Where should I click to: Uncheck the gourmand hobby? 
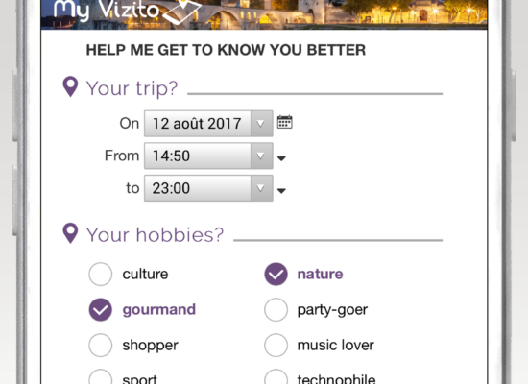tap(101, 309)
